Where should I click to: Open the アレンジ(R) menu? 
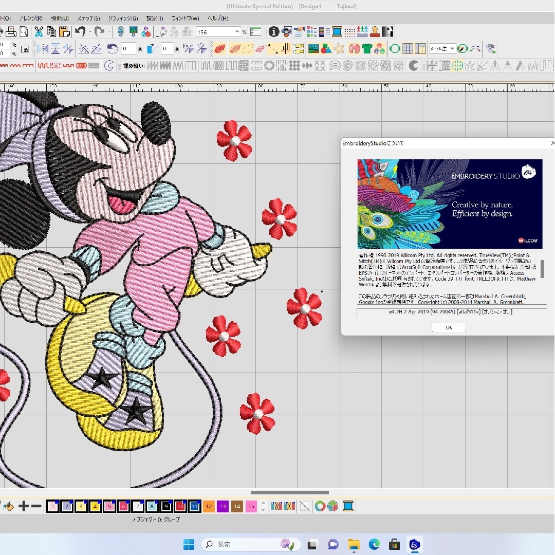[x=31, y=18]
